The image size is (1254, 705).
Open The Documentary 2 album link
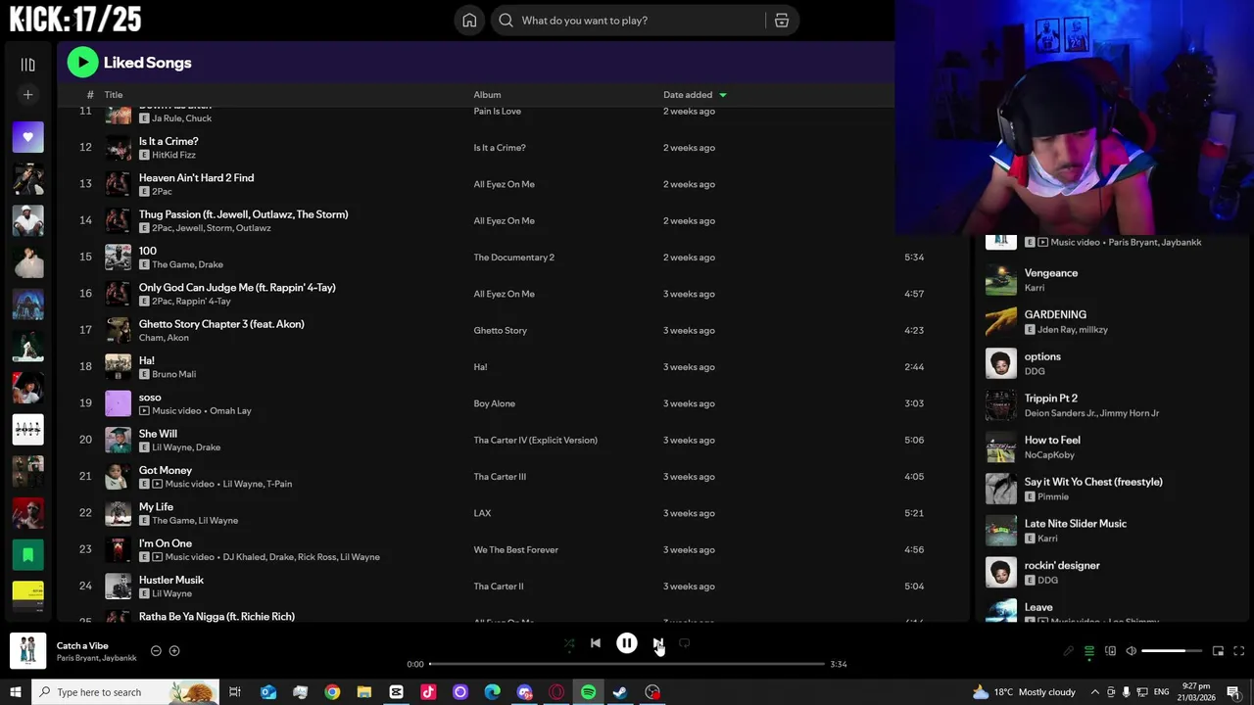coord(514,258)
